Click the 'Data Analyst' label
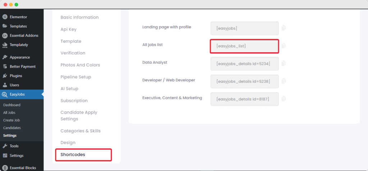This screenshot has height=171, width=368. [155, 62]
